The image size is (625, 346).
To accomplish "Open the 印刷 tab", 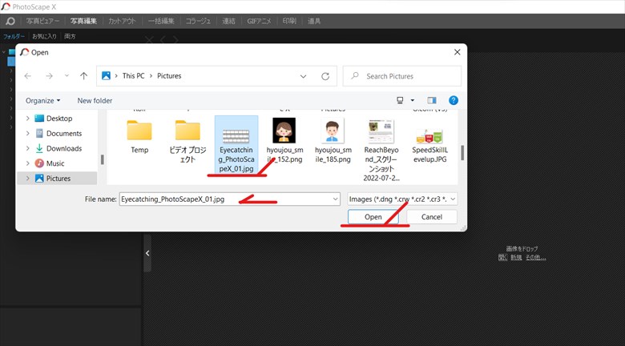I will click(289, 21).
